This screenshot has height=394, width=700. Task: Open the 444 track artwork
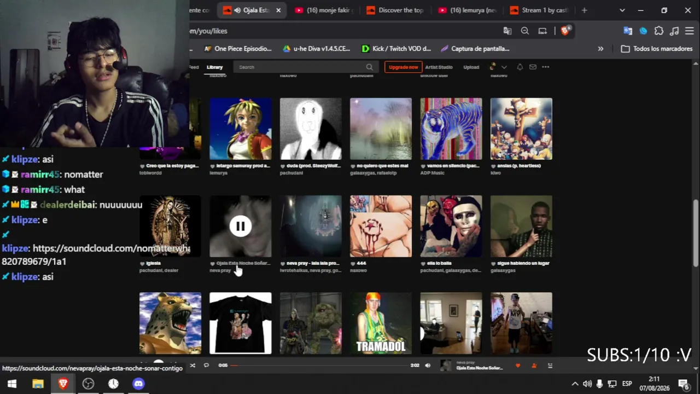click(x=381, y=226)
